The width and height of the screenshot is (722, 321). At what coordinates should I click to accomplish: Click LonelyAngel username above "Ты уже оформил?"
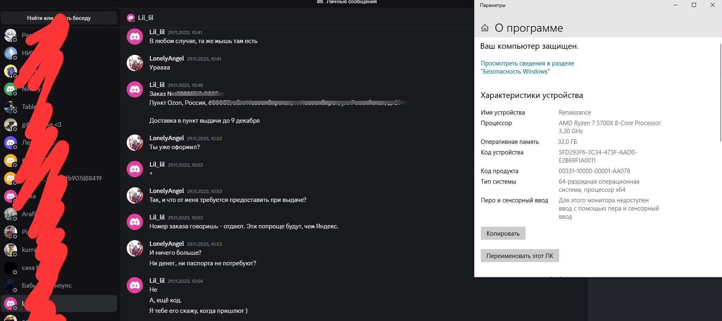pyautogui.click(x=166, y=138)
